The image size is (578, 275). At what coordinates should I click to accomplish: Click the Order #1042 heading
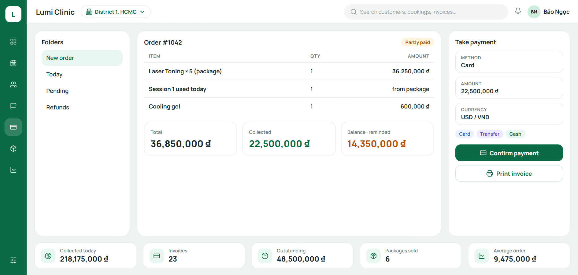click(x=163, y=42)
